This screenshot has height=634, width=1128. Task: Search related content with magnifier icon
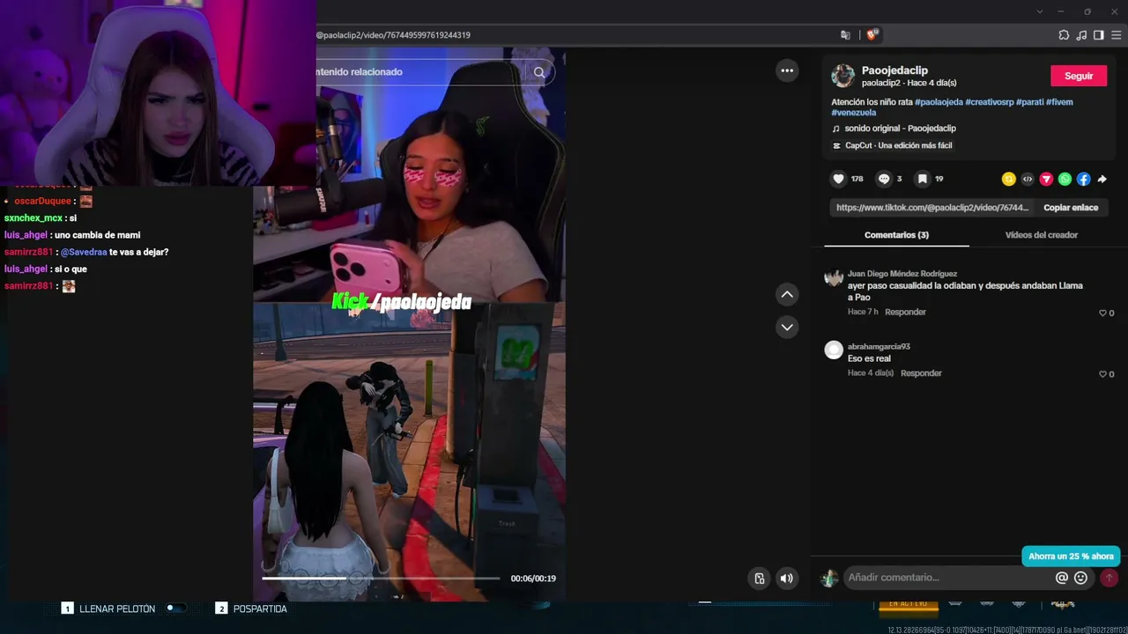(539, 72)
